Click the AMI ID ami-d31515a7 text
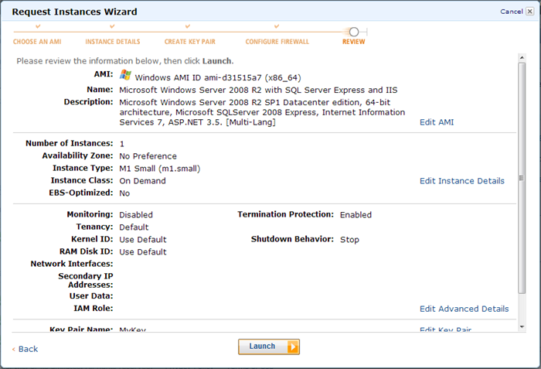This screenshot has width=541, height=369. coord(233,77)
